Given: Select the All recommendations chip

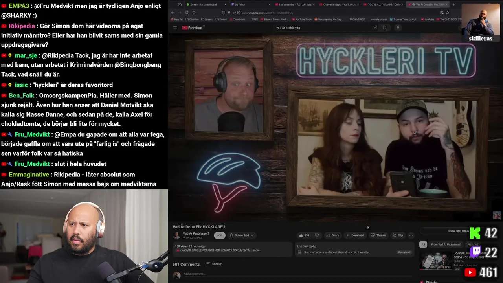Looking at the screenshot, I should pyautogui.click(x=423, y=244).
